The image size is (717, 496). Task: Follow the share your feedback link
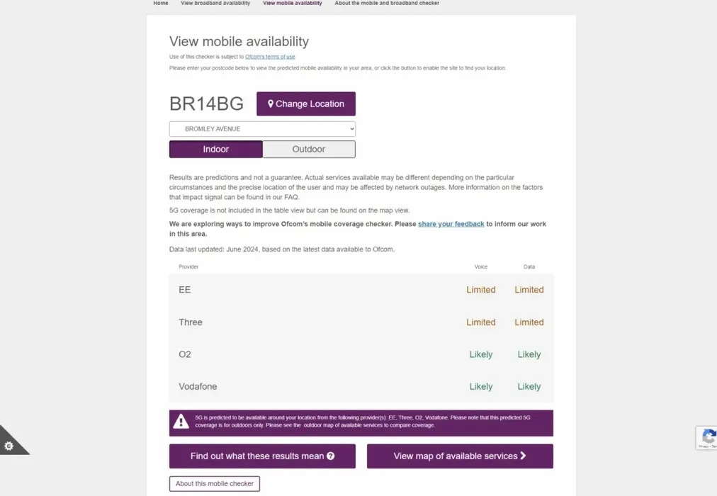click(x=451, y=224)
